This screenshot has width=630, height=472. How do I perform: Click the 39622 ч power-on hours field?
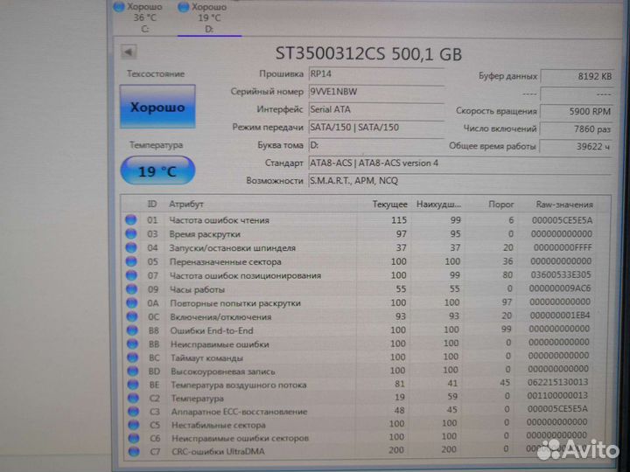[x=576, y=147]
